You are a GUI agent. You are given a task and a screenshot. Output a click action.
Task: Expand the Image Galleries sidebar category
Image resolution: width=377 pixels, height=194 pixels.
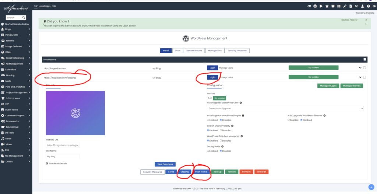pos(29,47)
